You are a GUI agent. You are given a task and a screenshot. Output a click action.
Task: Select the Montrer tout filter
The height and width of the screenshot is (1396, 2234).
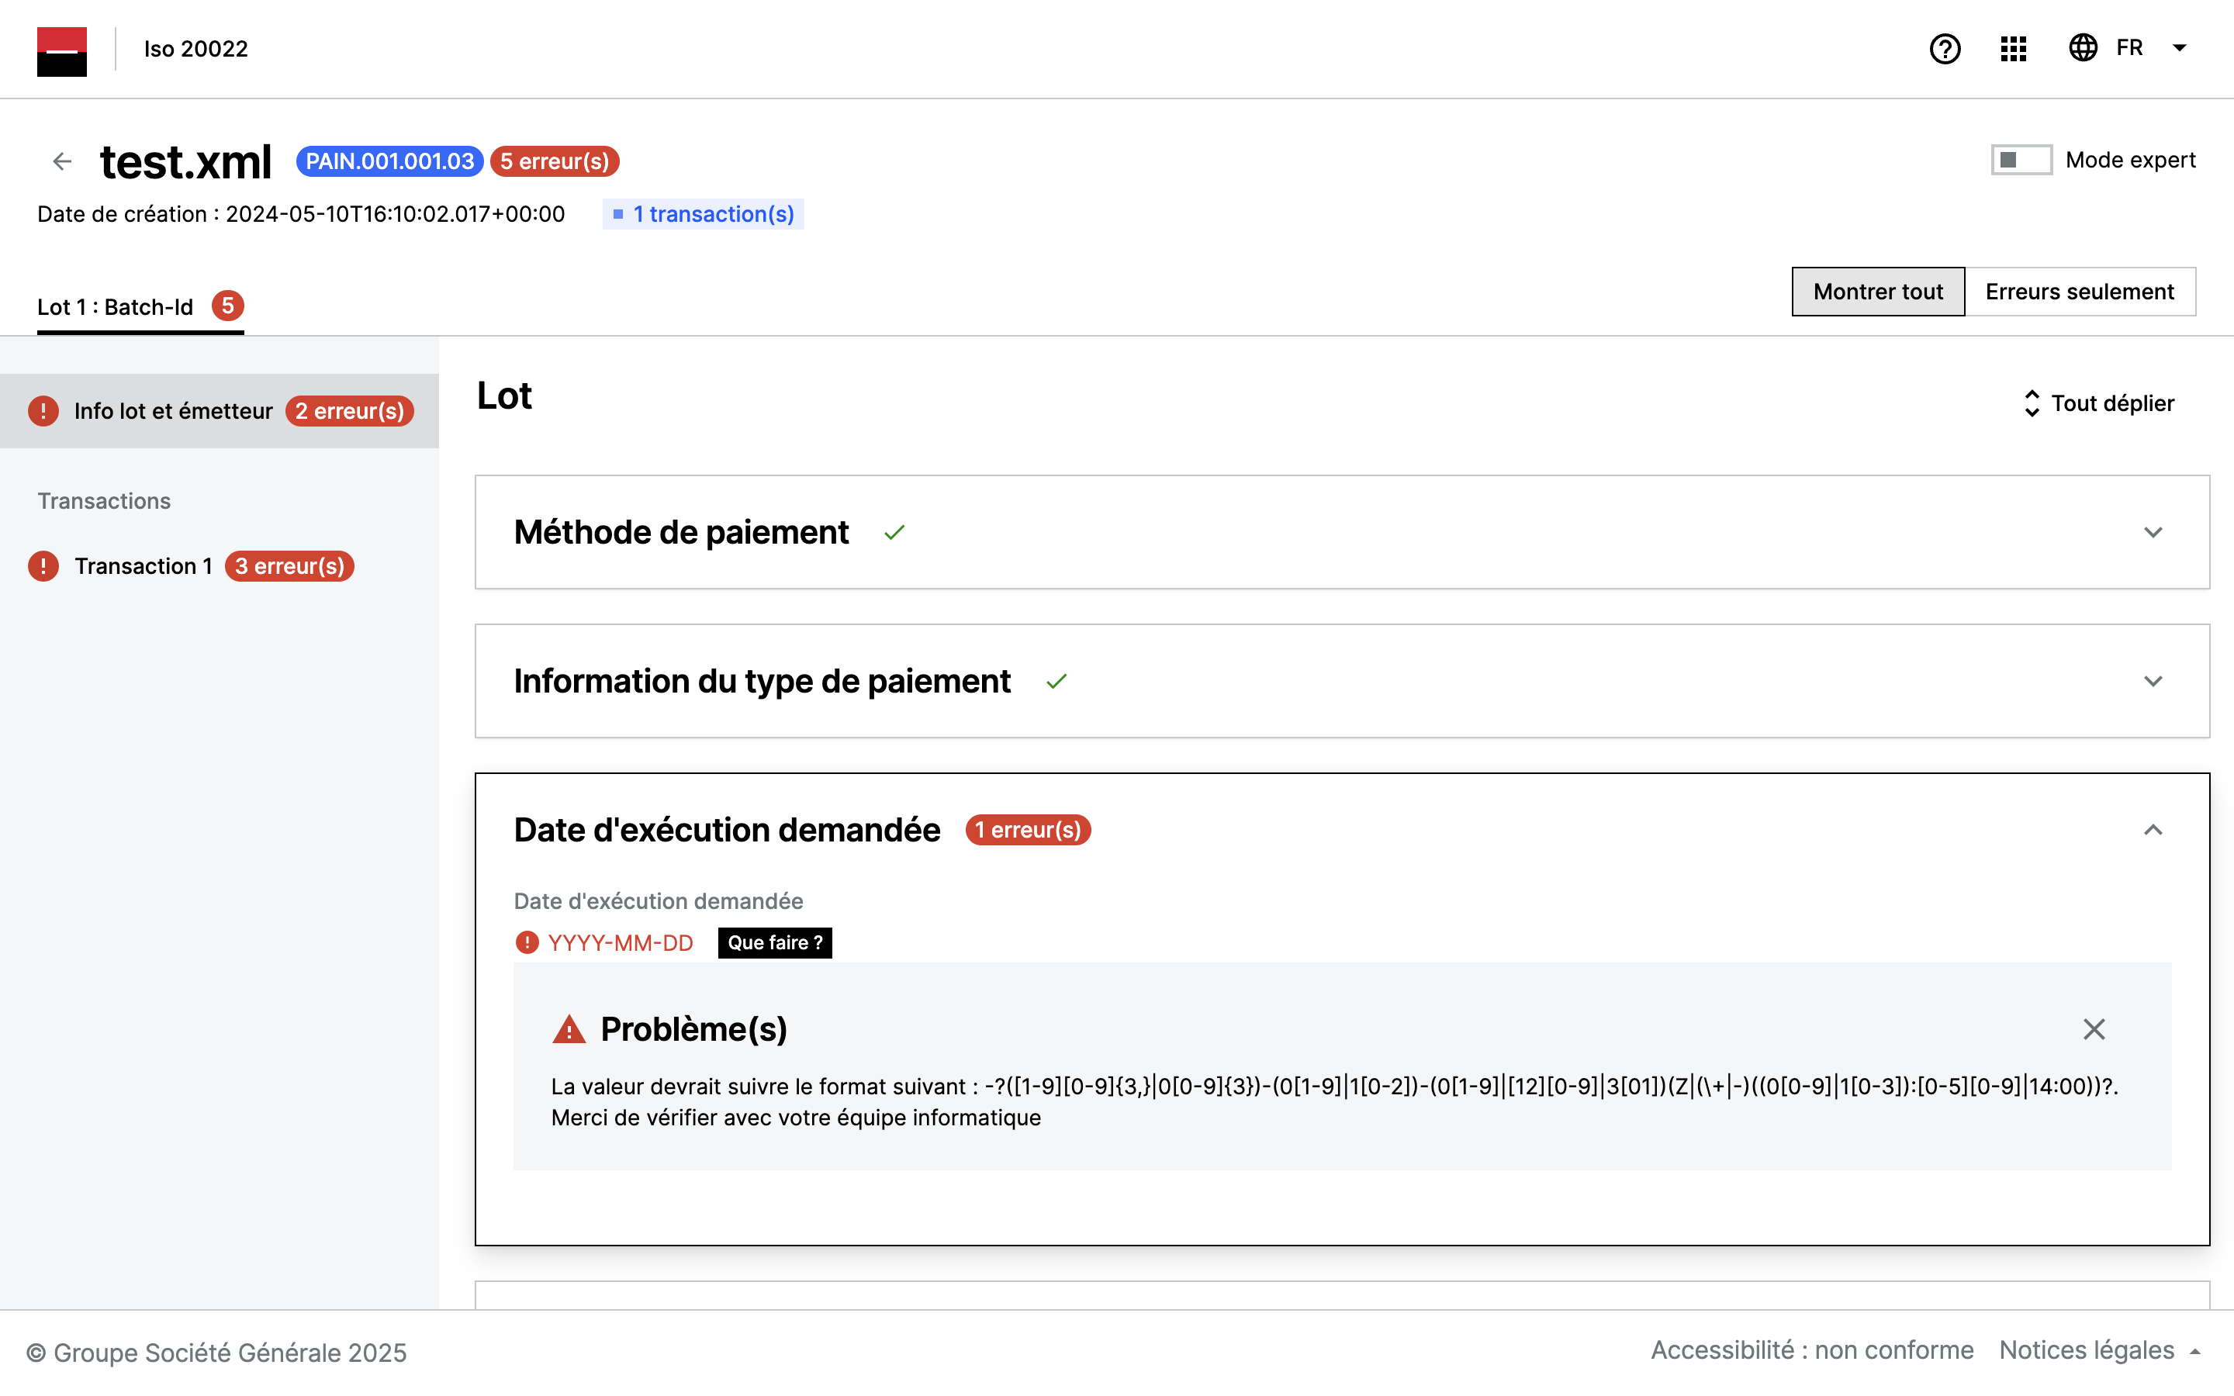[x=1878, y=292]
